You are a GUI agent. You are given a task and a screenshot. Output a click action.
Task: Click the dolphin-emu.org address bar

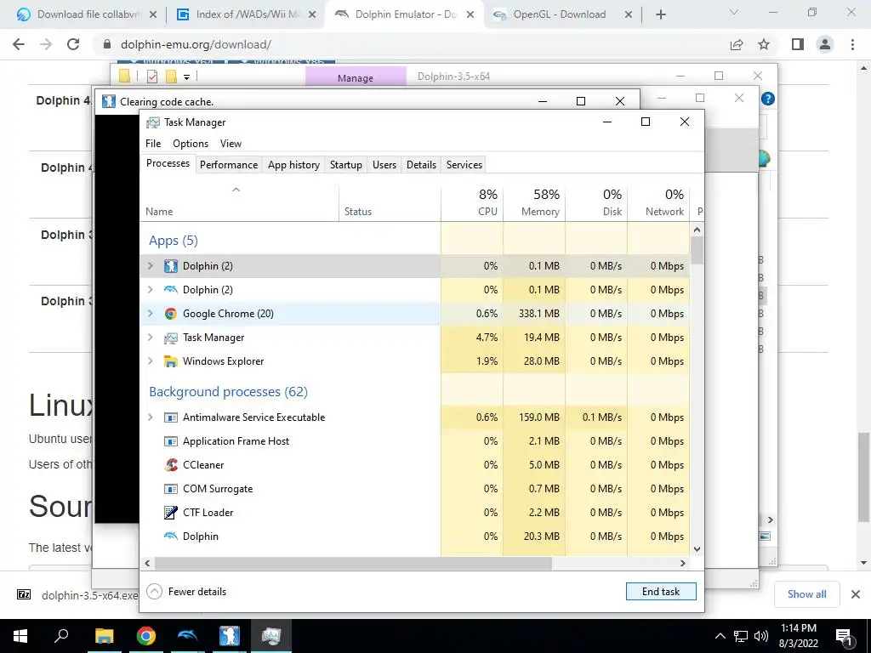coord(411,44)
